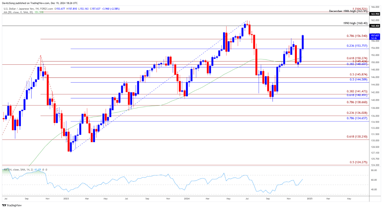The height and width of the screenshot is (209, 383).
Task: Click the '2024' label on the time axis
Action: [187, 199]
